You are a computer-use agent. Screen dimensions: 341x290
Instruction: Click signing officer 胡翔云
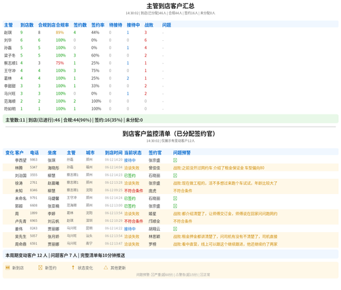click(x=154, y=229)
